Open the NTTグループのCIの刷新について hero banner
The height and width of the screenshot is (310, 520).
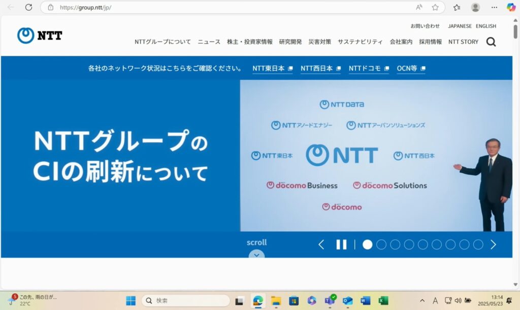coord(256,156)
